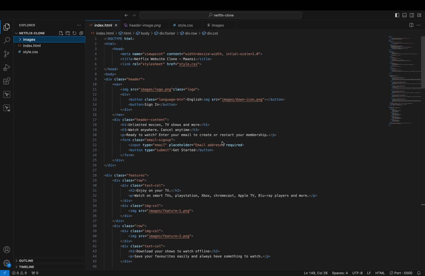425x276 pixels.
Task: Click the netflix-clone command center search box
Action: coord(221,15)
